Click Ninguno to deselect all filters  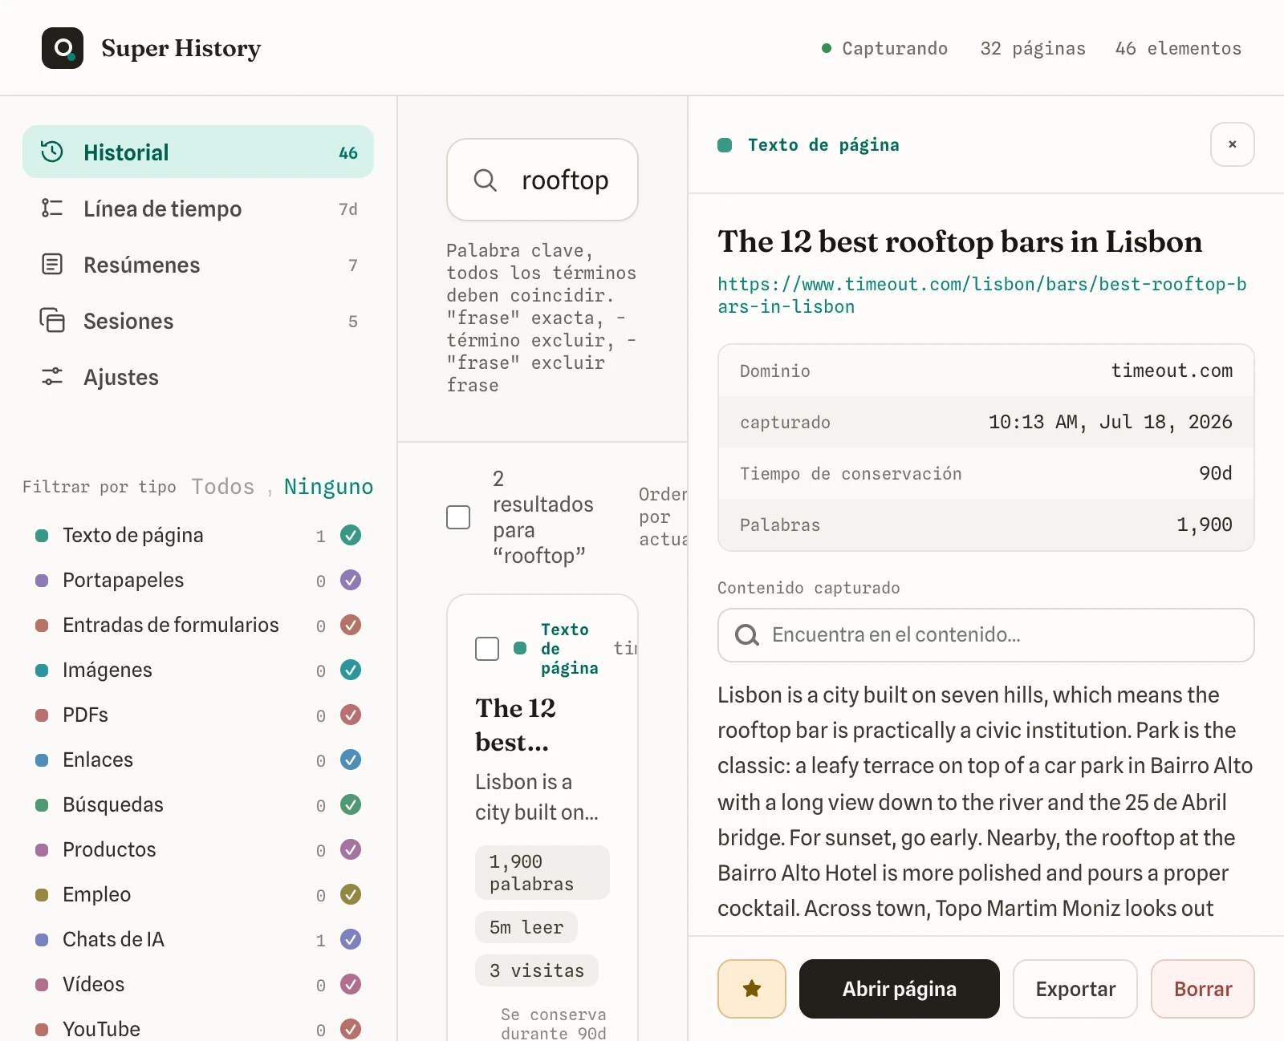coord(328,487)
